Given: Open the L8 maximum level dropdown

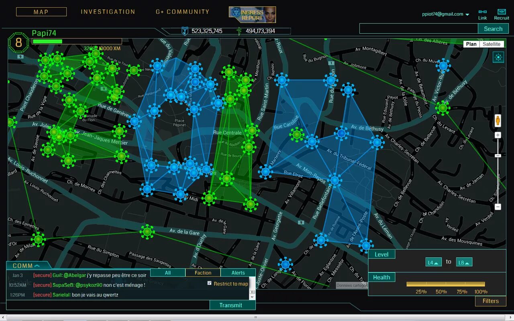Looking at the screenshot, I should pos(464,262).
